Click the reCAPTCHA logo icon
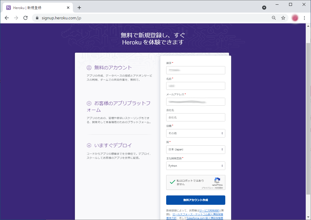This screenshot has width=311, height=220. 217,181
